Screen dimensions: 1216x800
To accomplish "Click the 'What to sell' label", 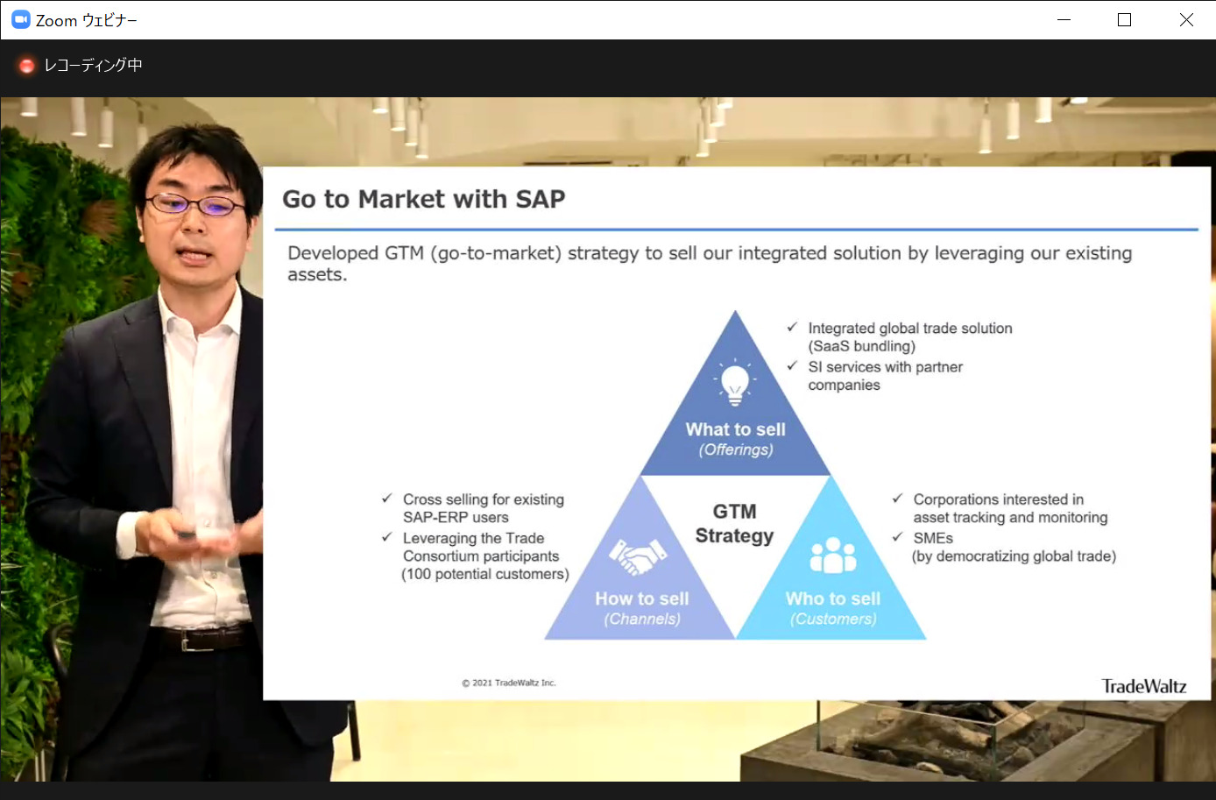I will tap(735, 429).
